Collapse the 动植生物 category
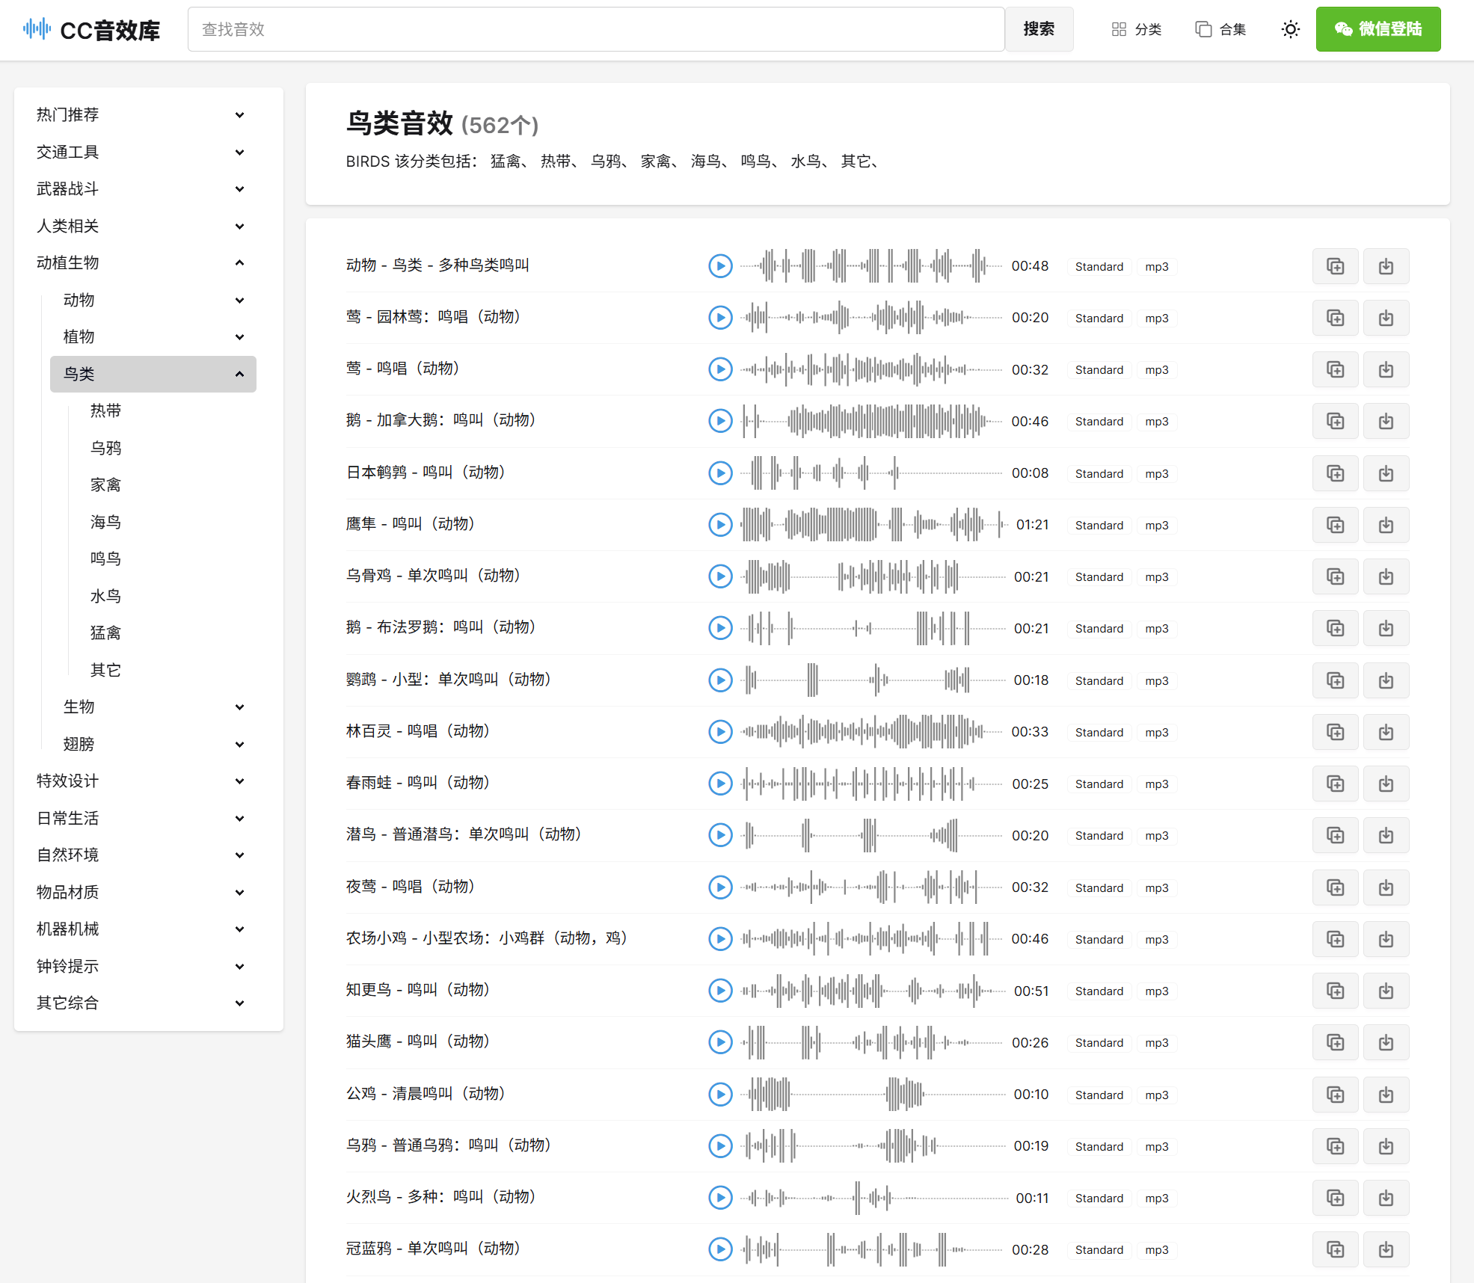The image size is (1474, 1283). pos(239,262)
